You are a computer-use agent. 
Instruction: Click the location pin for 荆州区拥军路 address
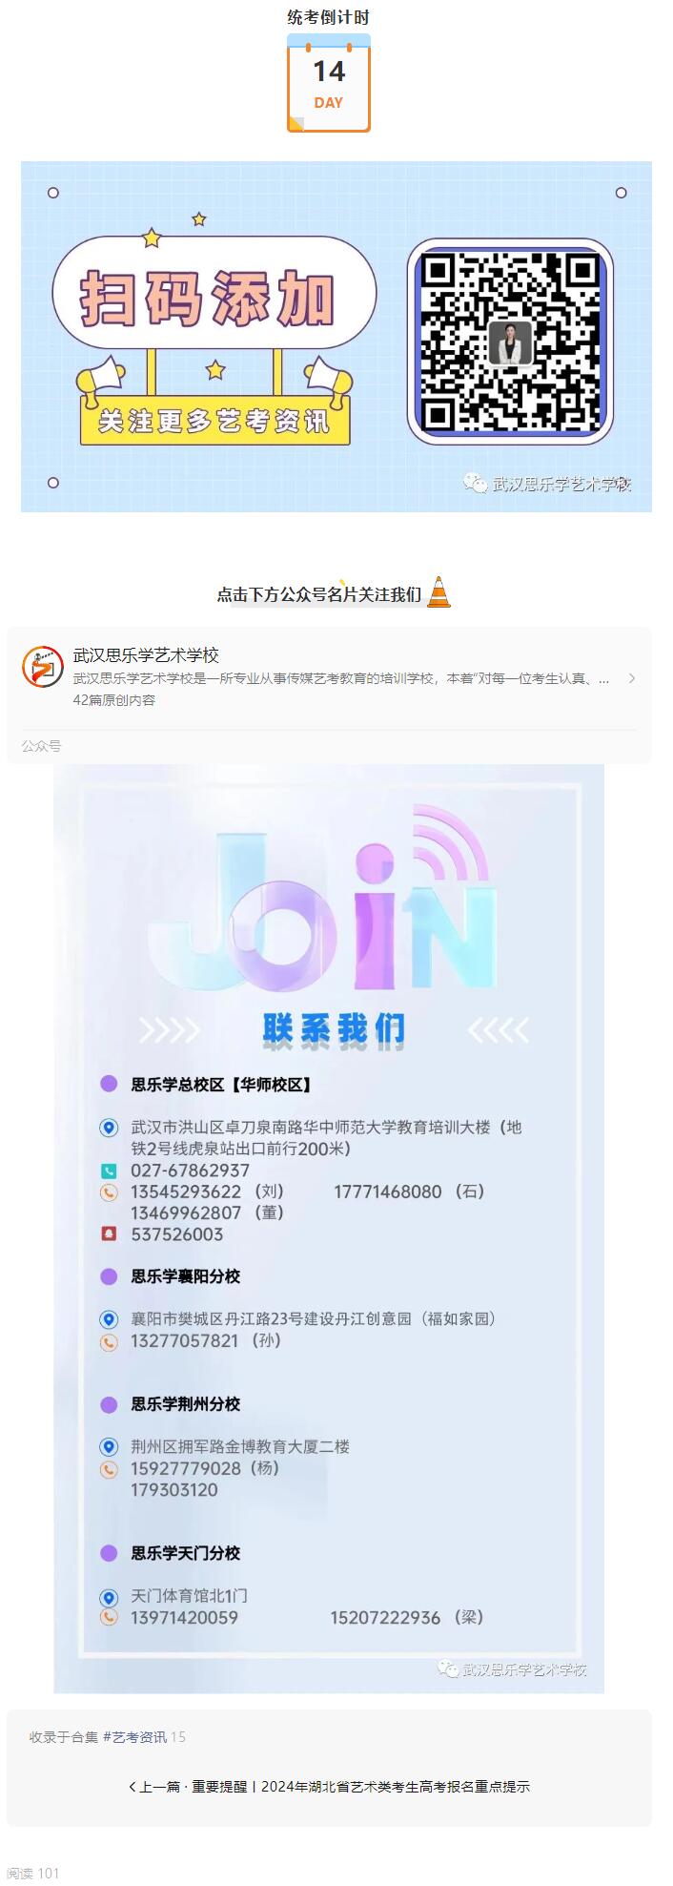coord(110,1447)
